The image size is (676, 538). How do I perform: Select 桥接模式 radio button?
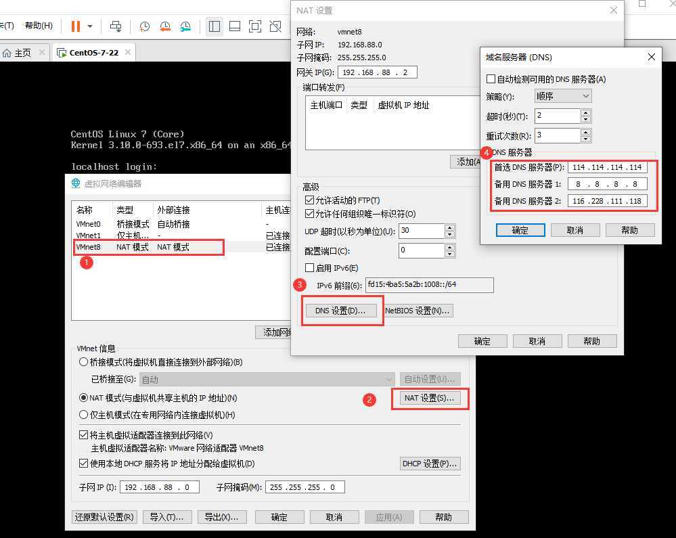coord(84,362)
